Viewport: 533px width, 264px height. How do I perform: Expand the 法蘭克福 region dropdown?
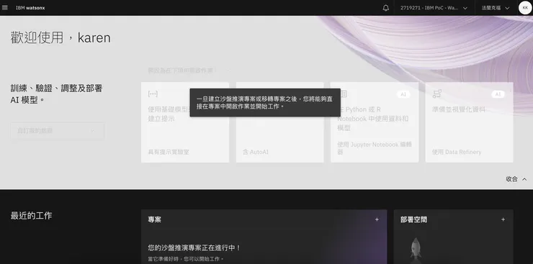point(496,8)
